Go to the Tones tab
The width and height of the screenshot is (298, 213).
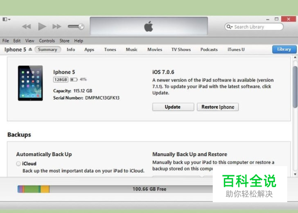tap(110, 49)
